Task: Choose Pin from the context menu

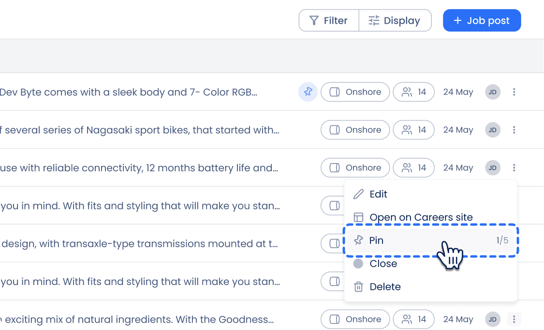Action: pyautogui.click(x=430, y=240)
